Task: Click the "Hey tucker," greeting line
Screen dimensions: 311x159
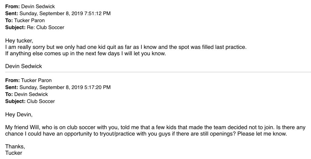Action: 19,41
